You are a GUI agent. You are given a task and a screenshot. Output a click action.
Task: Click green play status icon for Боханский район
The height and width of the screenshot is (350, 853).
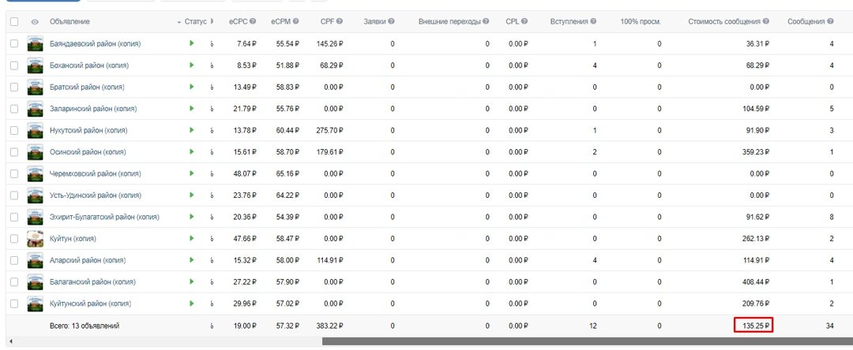(191, 65)
